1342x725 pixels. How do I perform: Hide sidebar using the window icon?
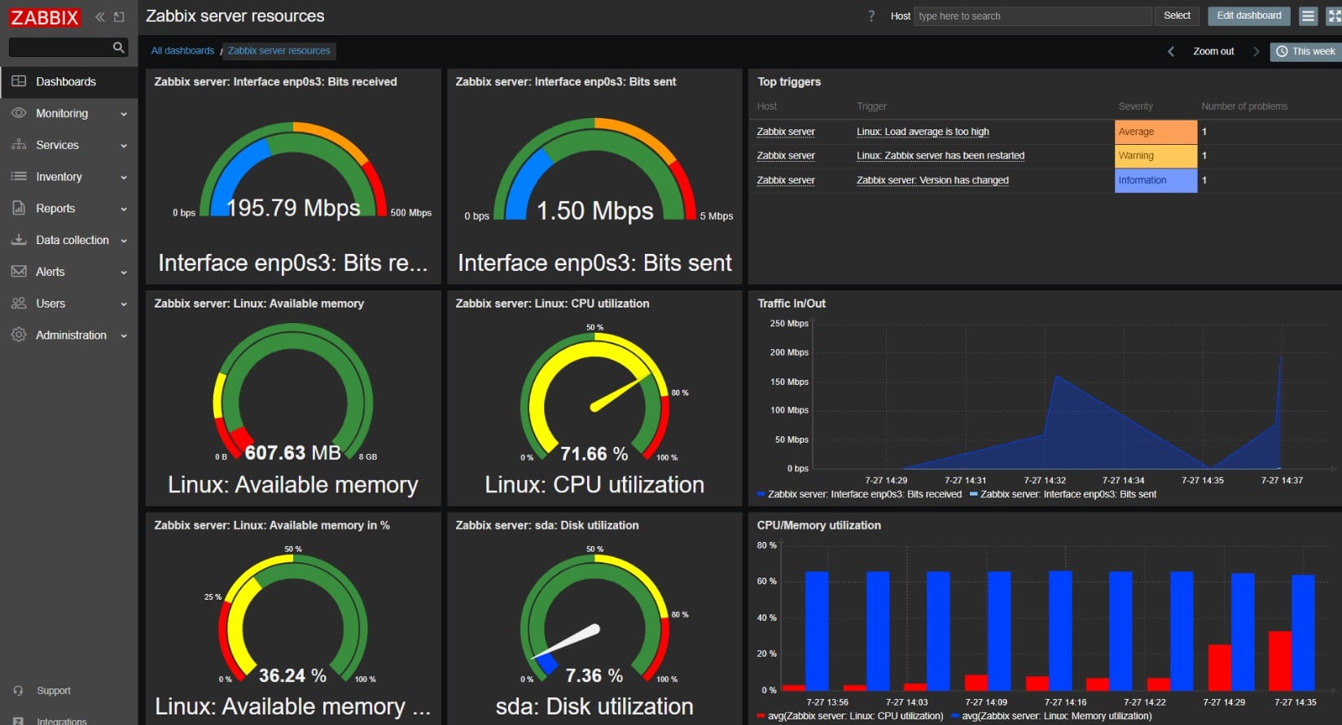tap(119, 17)
